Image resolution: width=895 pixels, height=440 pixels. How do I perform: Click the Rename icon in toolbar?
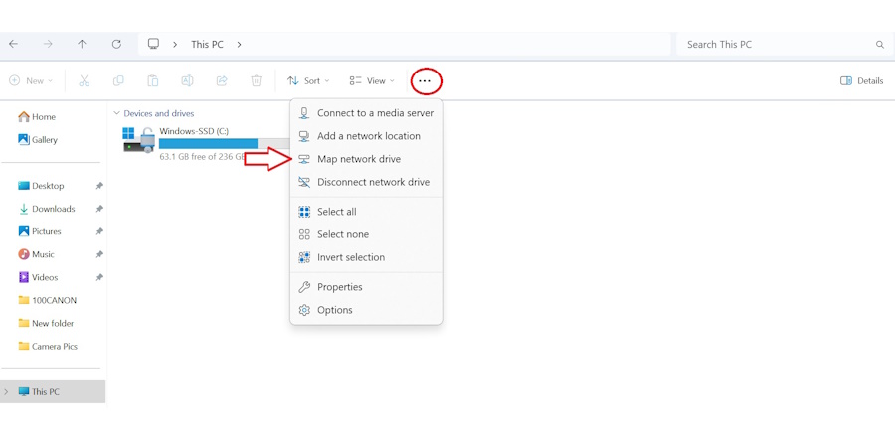pyautogui.click(x=187, y=81)
